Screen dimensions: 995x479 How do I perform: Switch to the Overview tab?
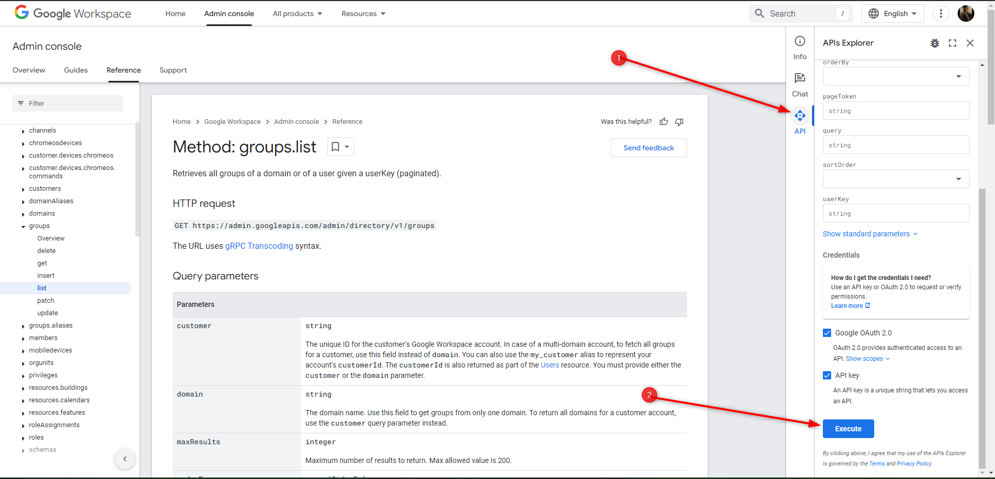point(29,70)
